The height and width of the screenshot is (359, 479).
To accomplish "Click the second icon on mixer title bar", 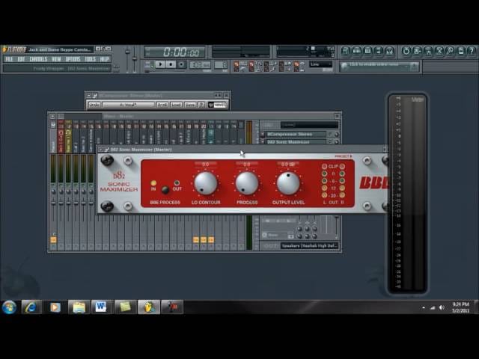I will [x=61, y=117].
